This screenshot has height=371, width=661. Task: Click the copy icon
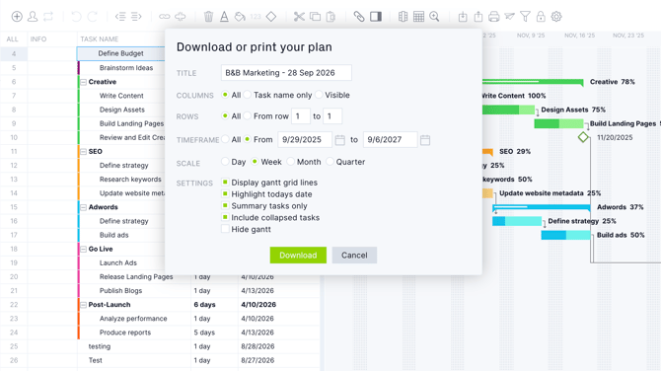pyautogui.click(x=315, y=17)
